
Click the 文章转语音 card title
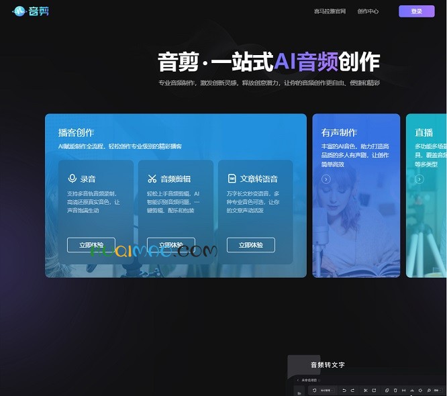click(x=258, y=179)
